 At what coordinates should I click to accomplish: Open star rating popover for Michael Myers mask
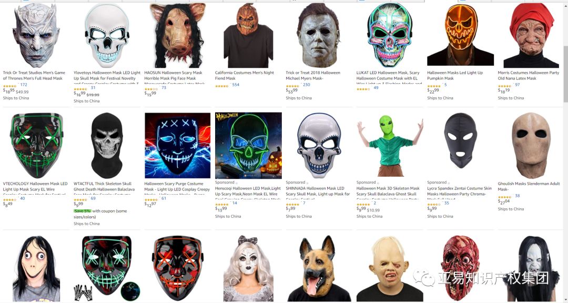[x=293, y=86]
